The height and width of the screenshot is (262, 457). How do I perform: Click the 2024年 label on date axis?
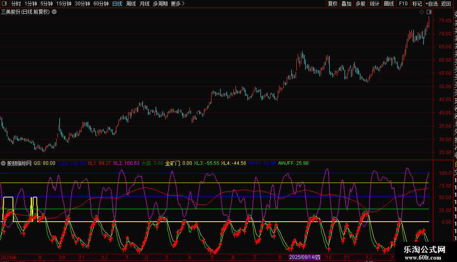[x=8, y=257]
